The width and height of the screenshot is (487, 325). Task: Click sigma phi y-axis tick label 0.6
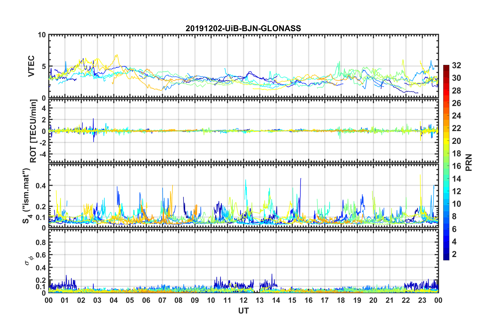point(41,255)
